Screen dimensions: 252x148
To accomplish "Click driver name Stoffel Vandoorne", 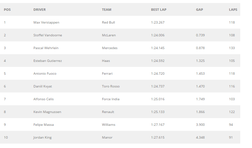I will coord(48,35).
